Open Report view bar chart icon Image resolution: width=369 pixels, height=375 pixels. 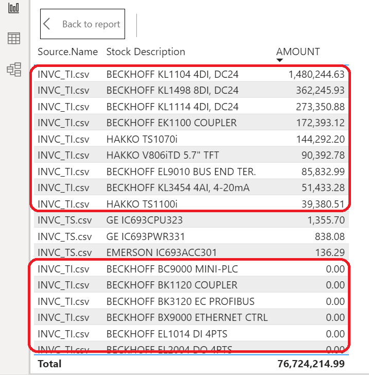[13, 8]
